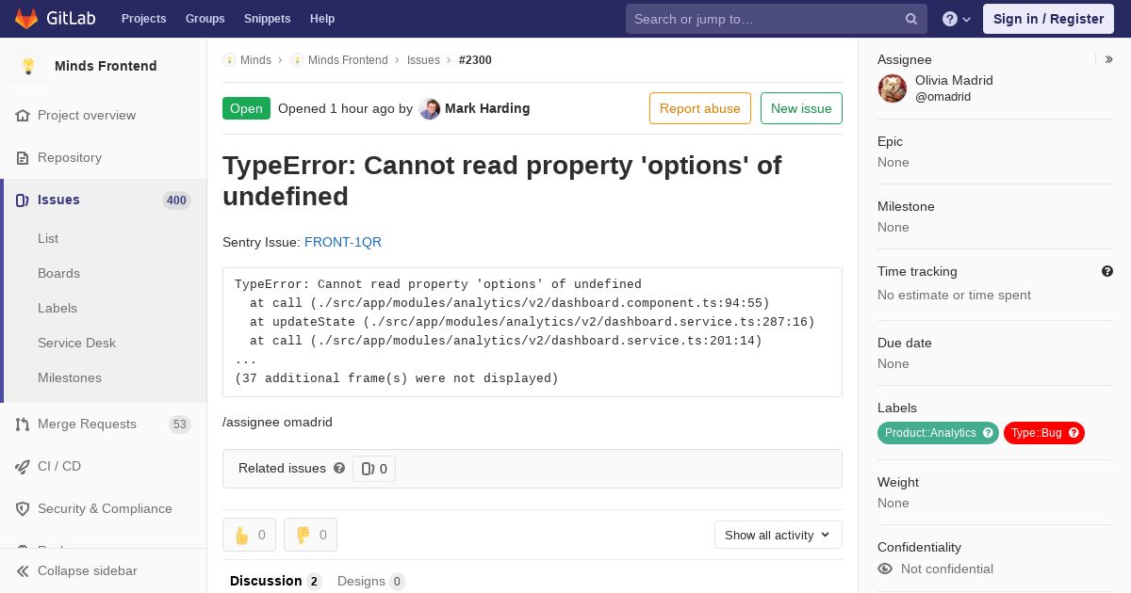Open the Groups top menu

tap(205, 19)
